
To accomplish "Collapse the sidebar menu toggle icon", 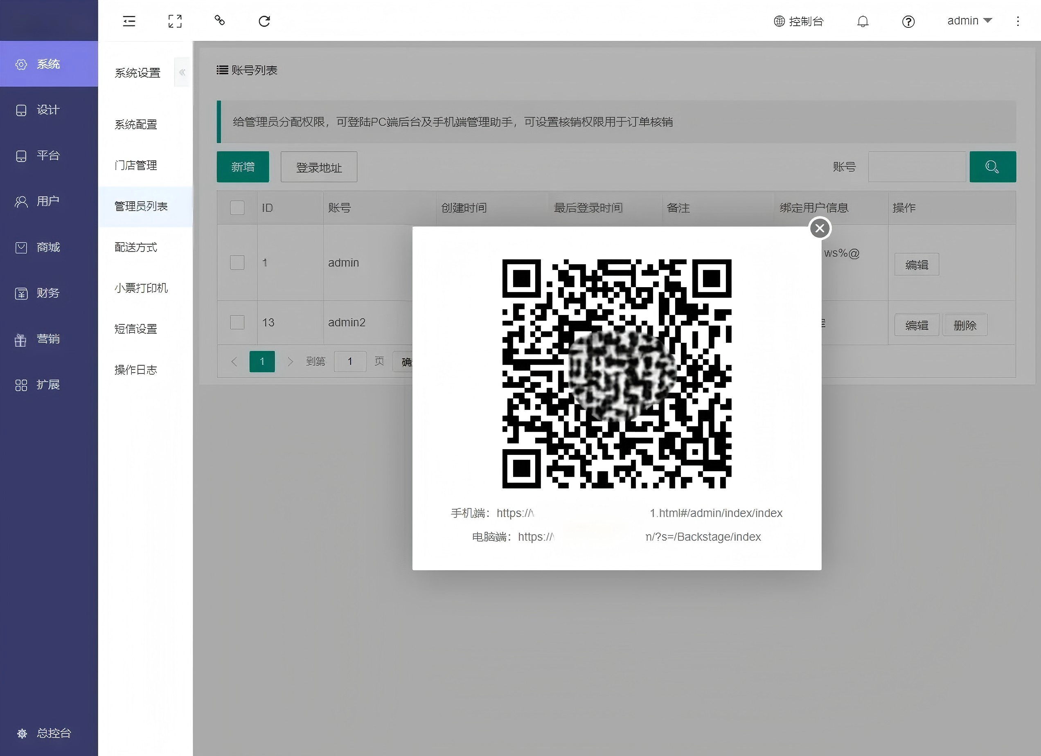I will (x=129, y=21).
